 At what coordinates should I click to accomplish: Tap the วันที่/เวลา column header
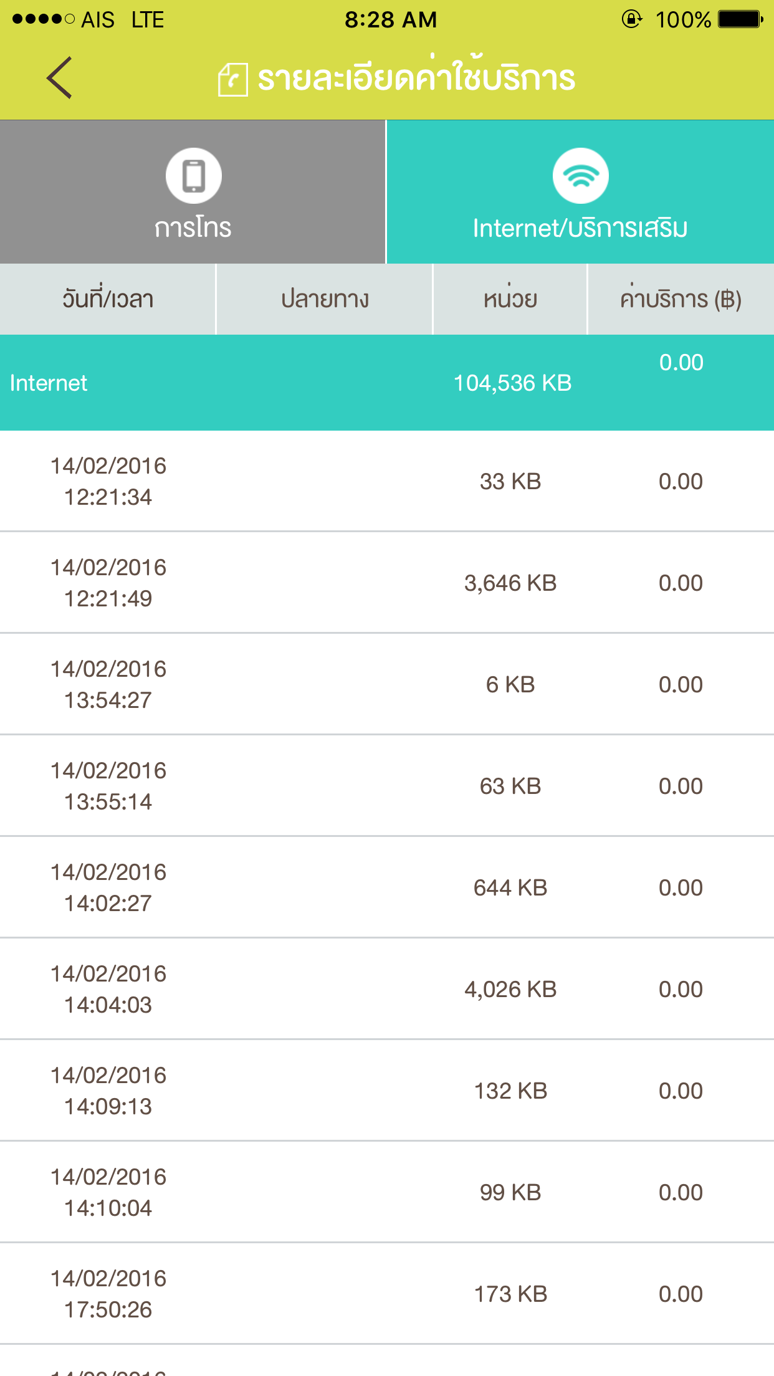[x=108, y=300]
